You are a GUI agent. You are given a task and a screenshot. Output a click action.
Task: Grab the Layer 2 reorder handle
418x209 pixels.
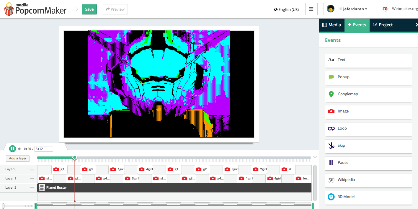point(32,188)
